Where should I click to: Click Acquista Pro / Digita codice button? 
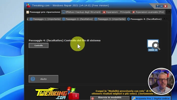tap(151, 98)
